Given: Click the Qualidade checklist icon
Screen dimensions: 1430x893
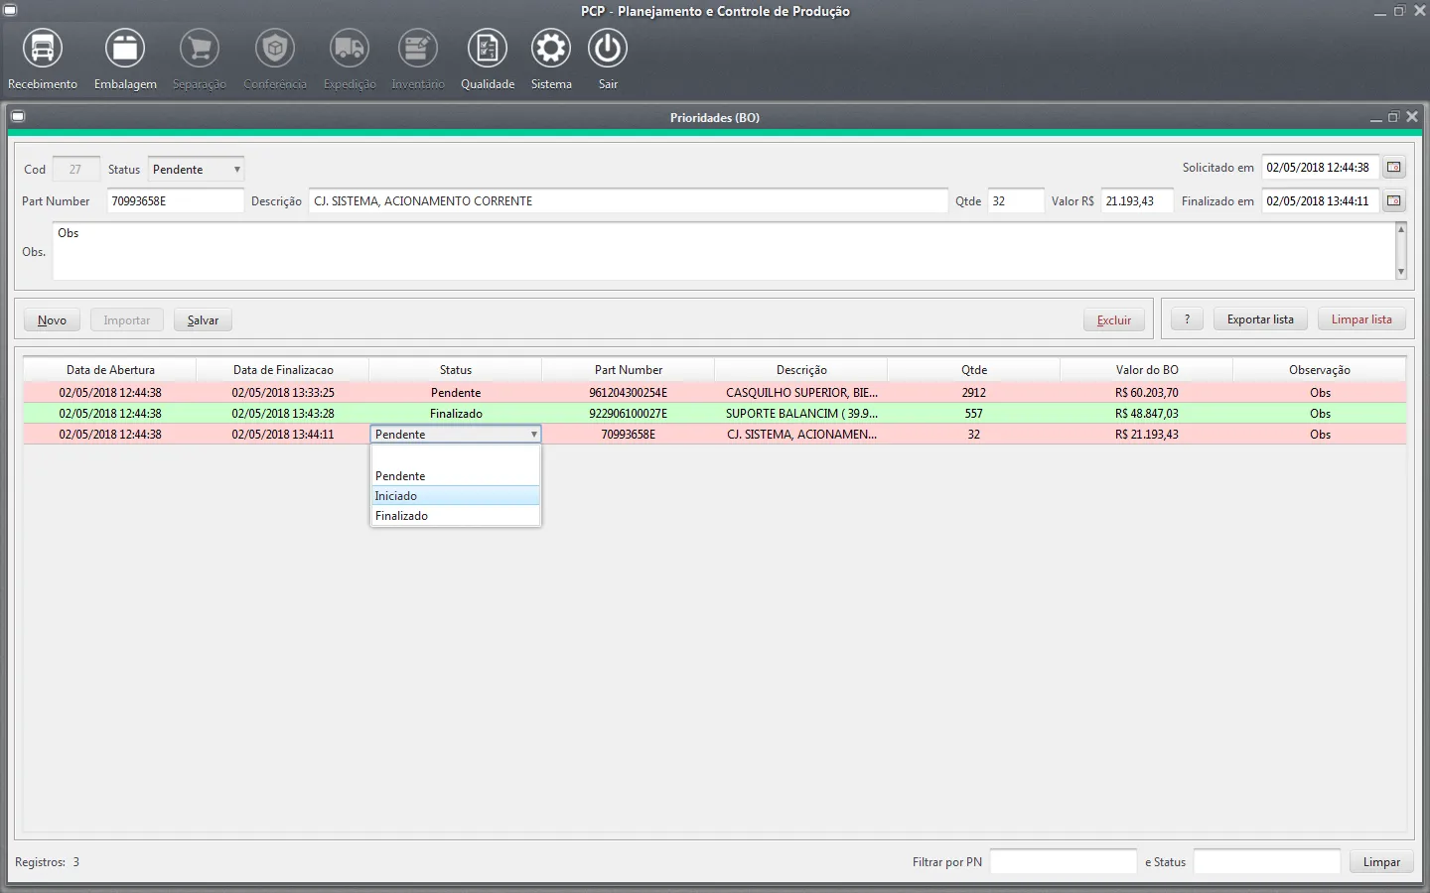Looking at the screenshot, I should 487,49.
